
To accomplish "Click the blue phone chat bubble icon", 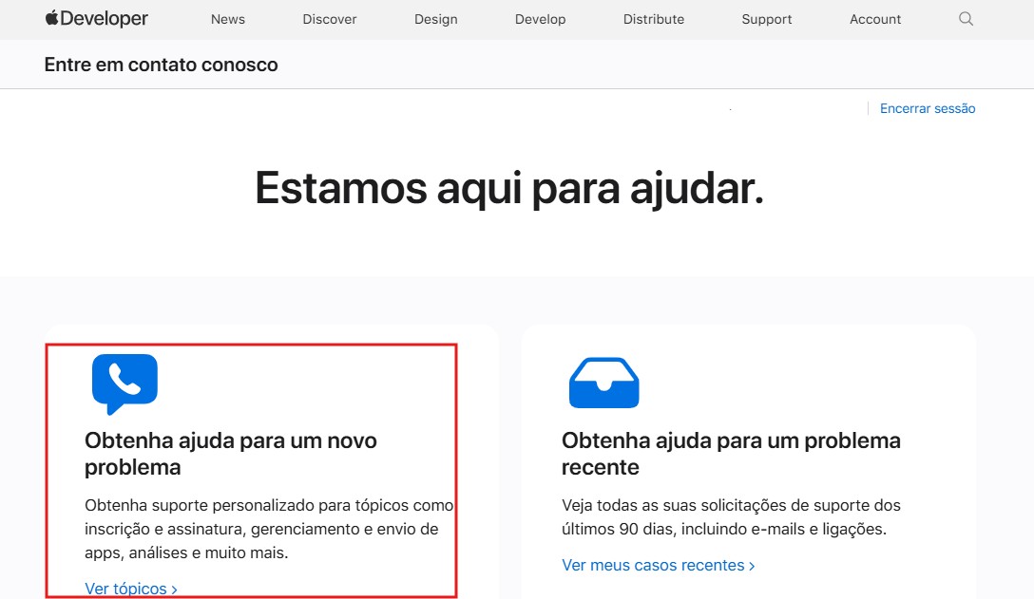I will click(124, 384).
